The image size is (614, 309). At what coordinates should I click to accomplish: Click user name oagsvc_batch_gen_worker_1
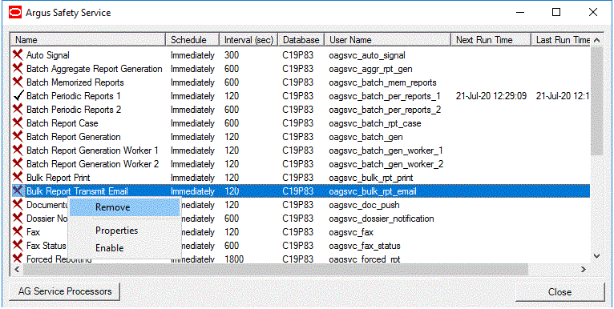pos(386,150)
